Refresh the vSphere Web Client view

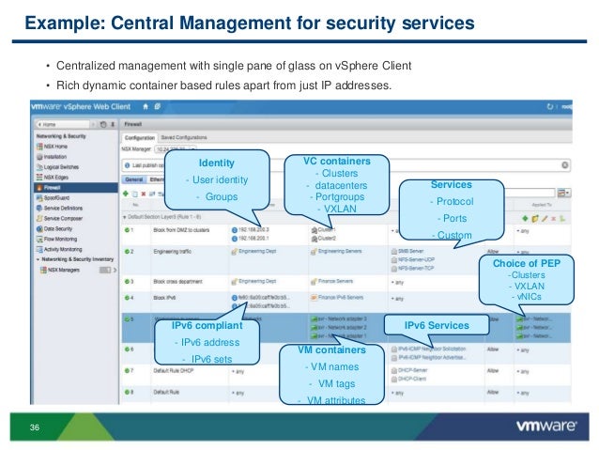tap(550, 107)
